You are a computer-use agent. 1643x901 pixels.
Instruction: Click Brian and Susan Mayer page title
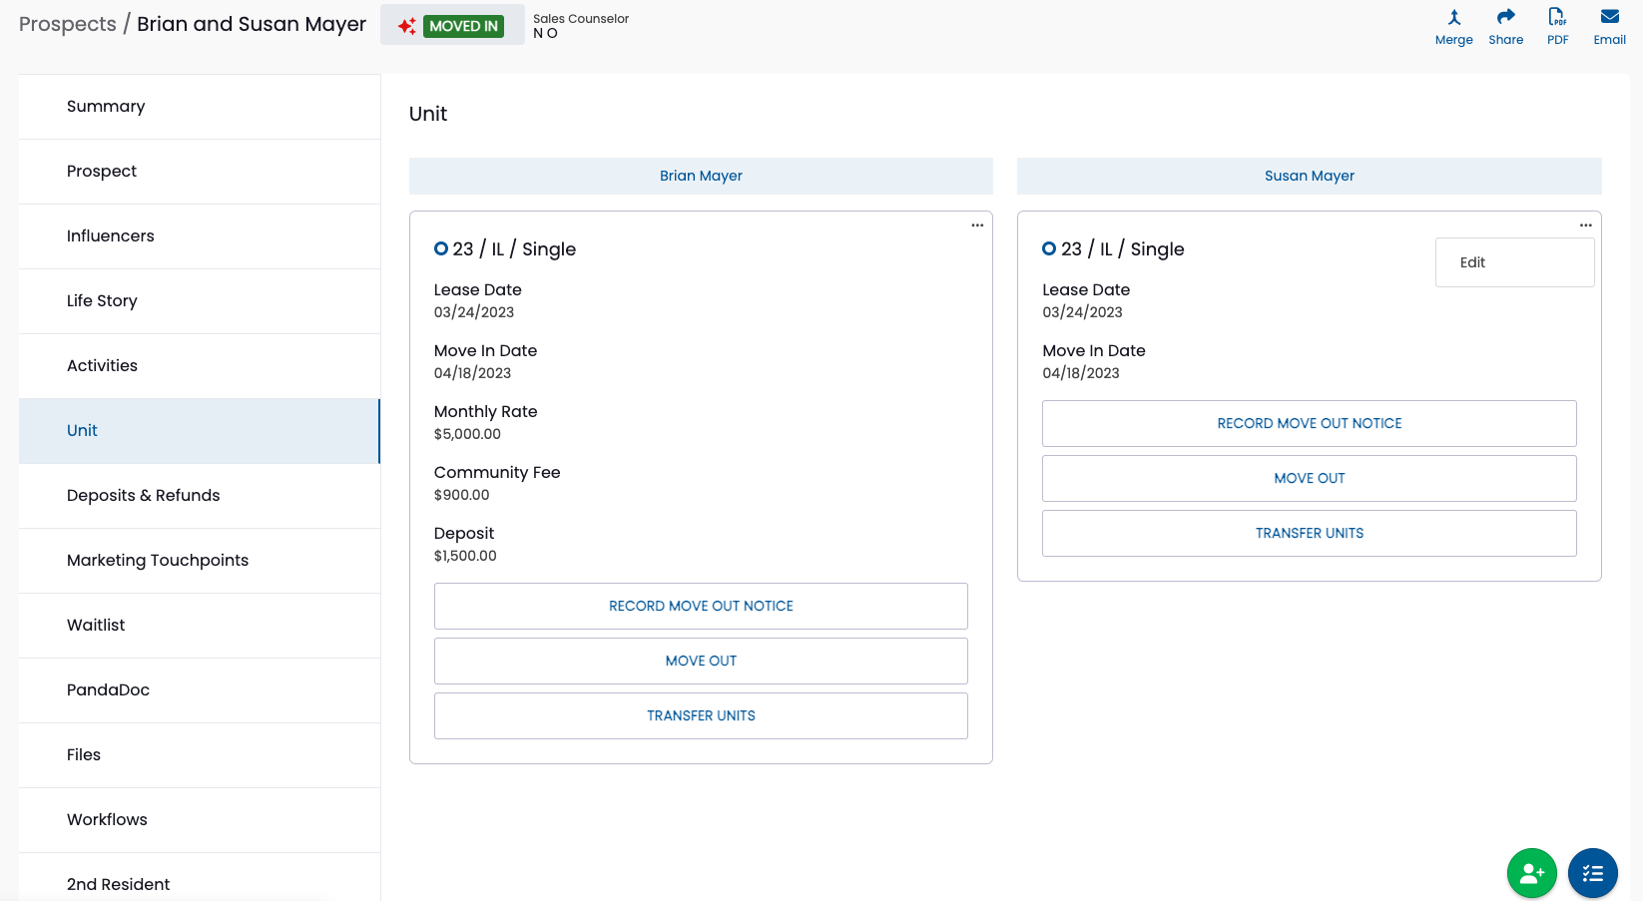[252, 24]
